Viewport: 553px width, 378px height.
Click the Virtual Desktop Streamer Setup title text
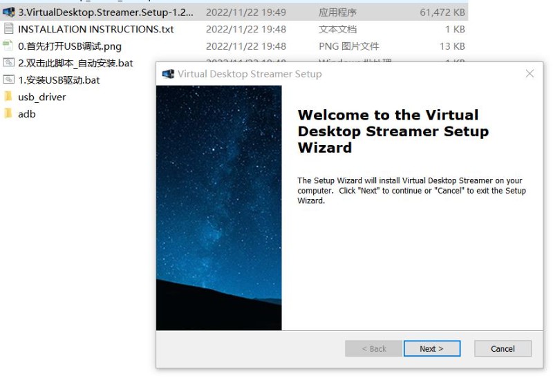[x=250, y=74]
